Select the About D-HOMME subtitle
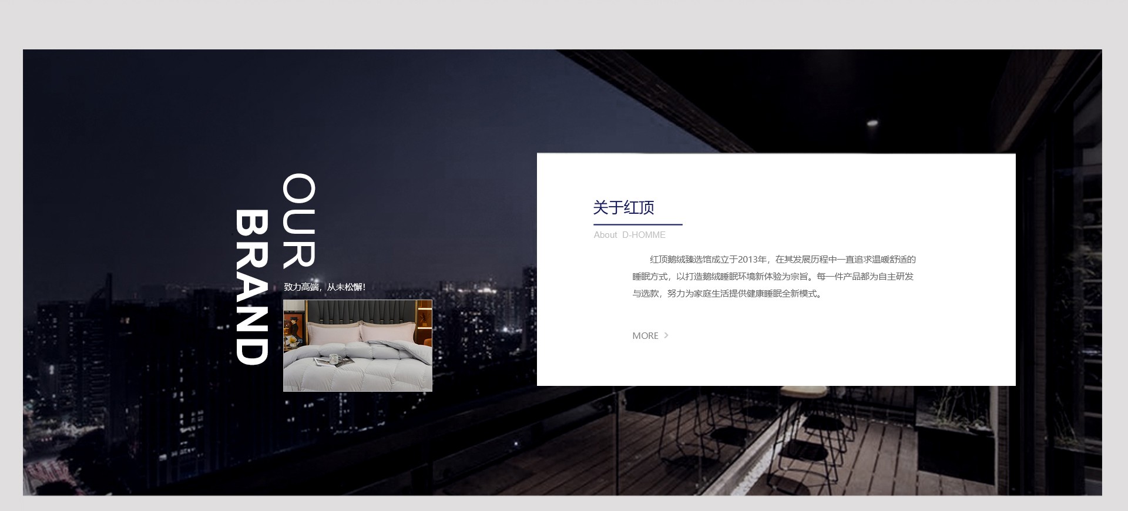This screenshot has width=1128, height=511. 629,235
